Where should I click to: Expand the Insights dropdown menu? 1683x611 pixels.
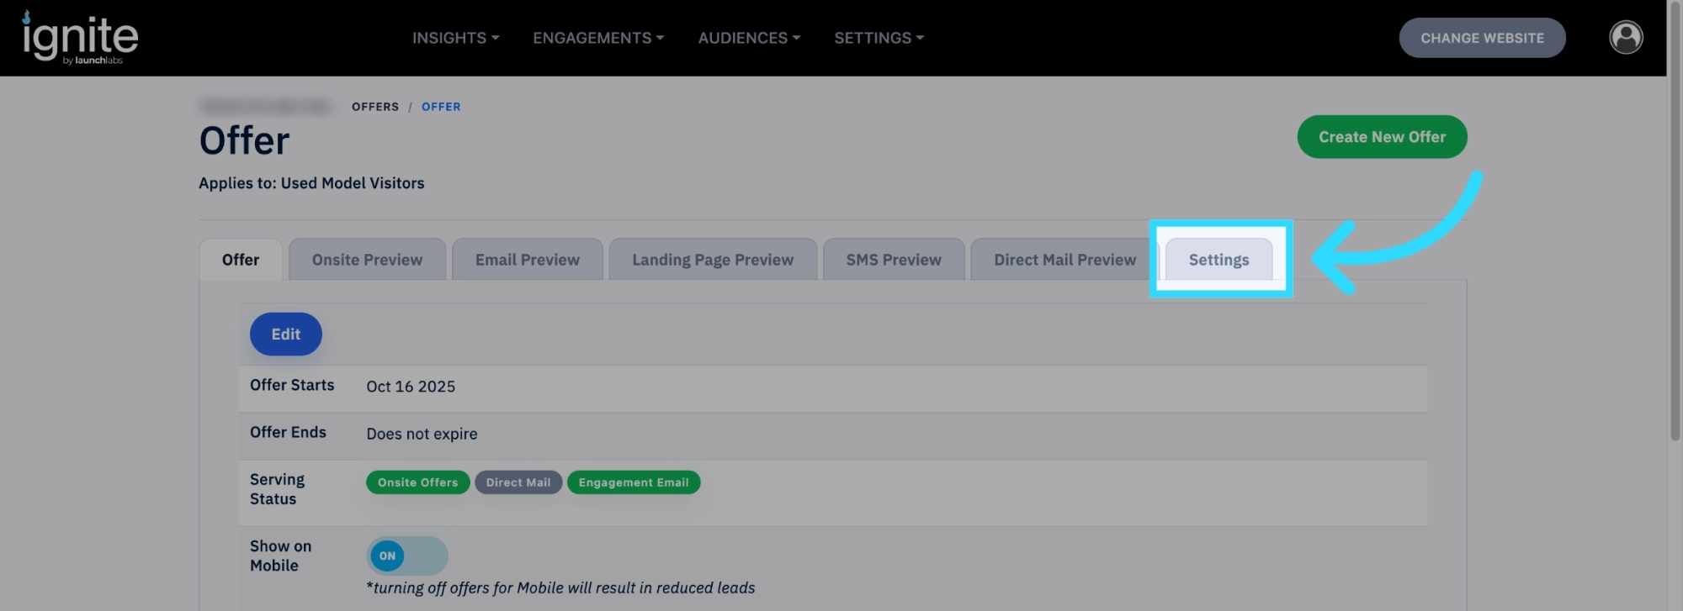[455, 38]
